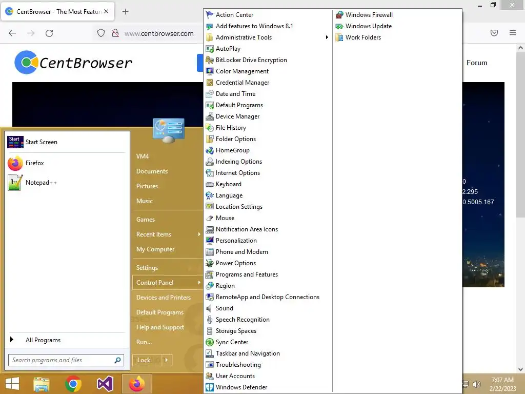
Task: Launch Firefox from Start menu pinned list
Action: tap(66, 163)
